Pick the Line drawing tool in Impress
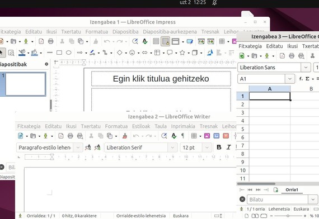This screenshot has width=319, height=219. (50, 53)
